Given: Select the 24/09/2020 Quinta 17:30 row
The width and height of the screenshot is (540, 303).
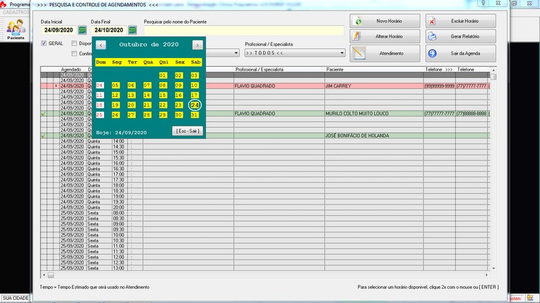Looking at the screenshot, I should point(265,180).
